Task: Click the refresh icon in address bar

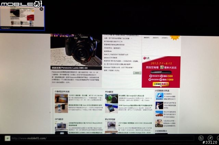Action: pyautogui.click(x=201, y=138)
